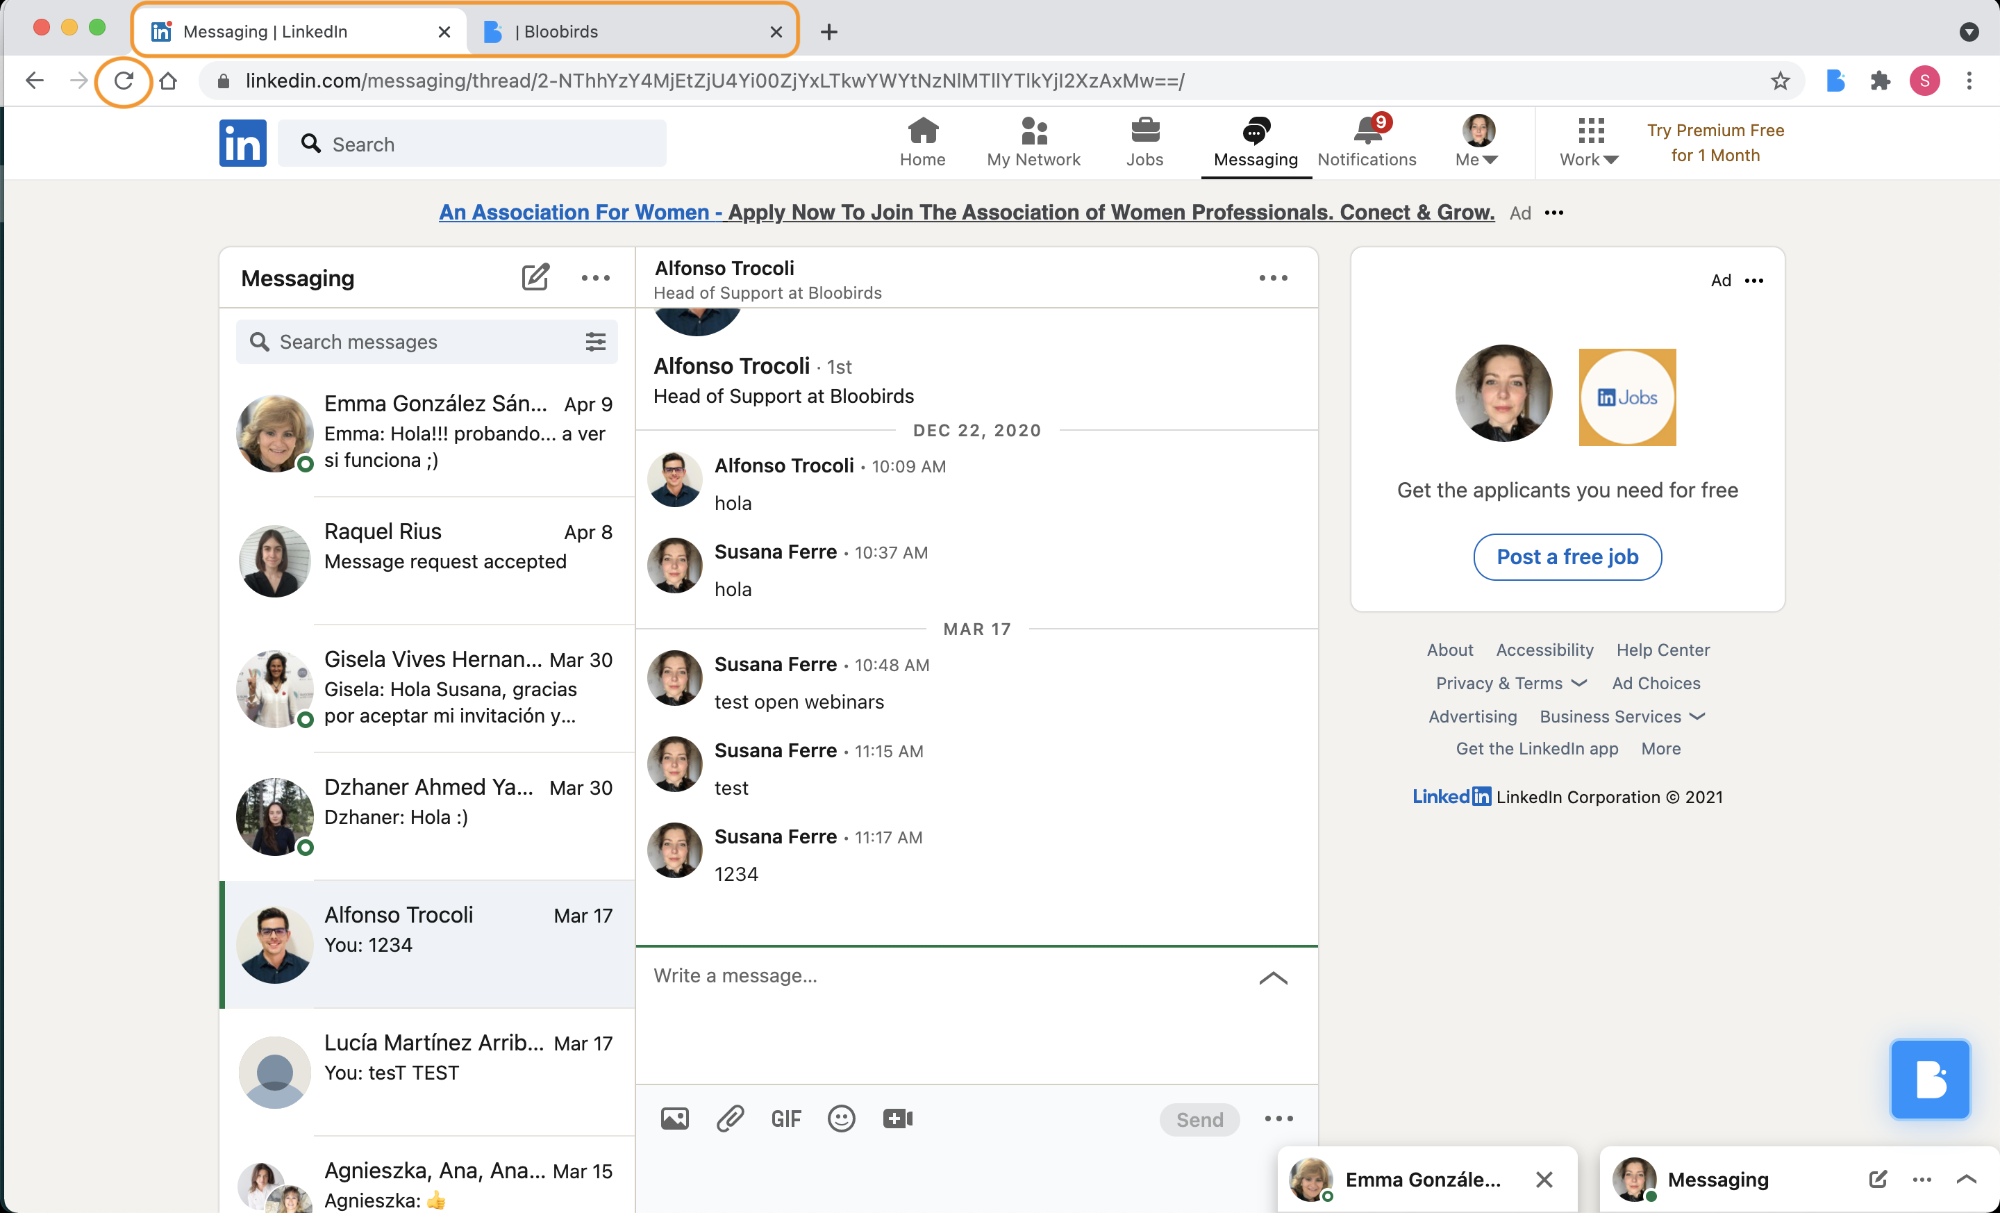2000x1213 pixels.
Task: Open Chrome three-dot menu
Action: [1969, 81]
